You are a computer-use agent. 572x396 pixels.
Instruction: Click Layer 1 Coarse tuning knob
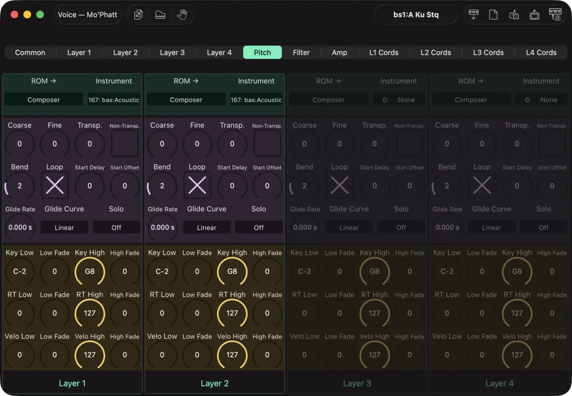[20, 143]
